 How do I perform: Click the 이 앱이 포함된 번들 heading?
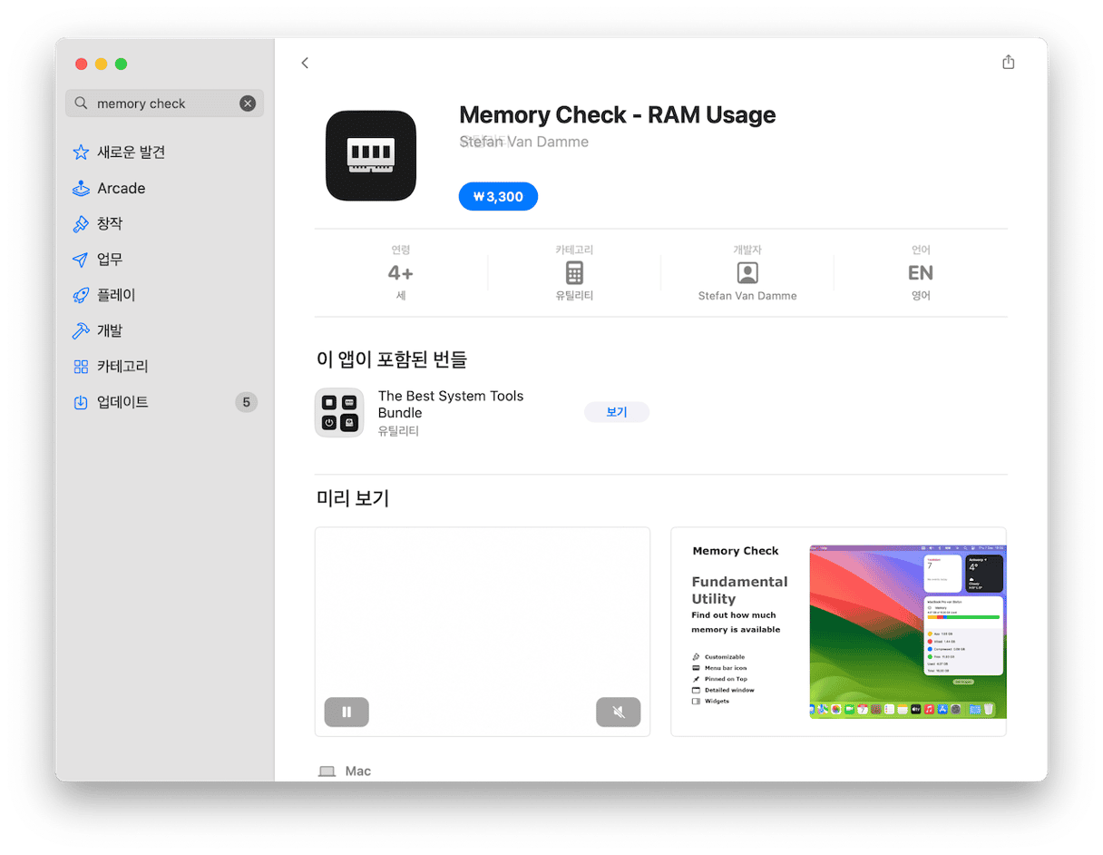392,359
